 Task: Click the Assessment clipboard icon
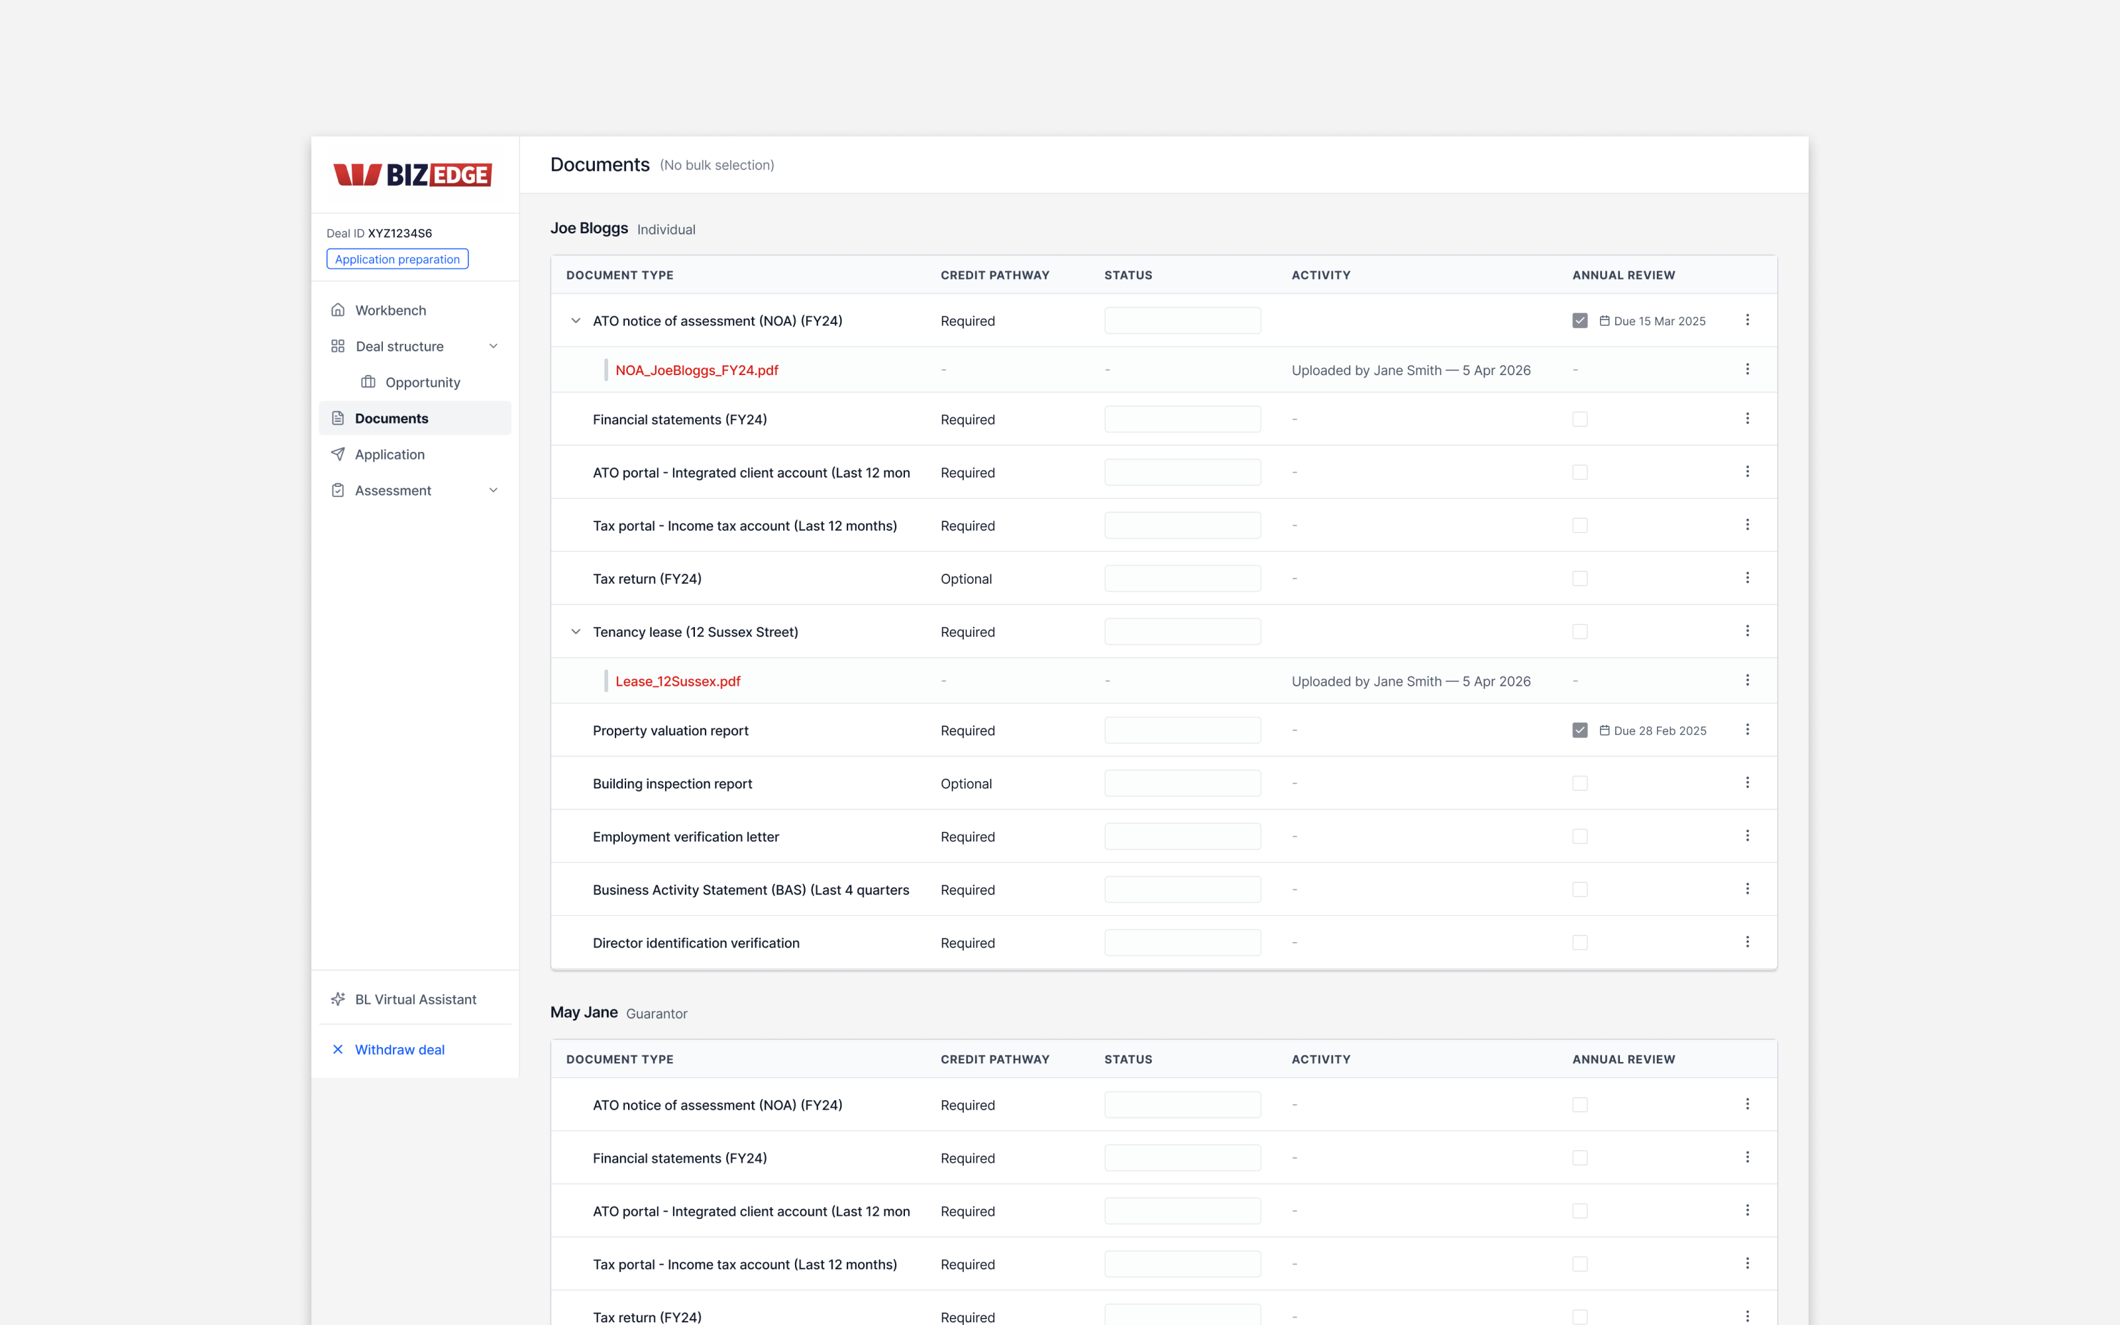(339, 490)
